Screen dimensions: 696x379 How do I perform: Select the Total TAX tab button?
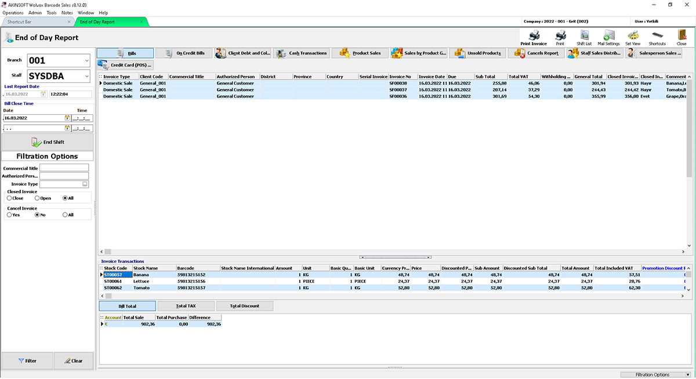click(x=186, y=306)
